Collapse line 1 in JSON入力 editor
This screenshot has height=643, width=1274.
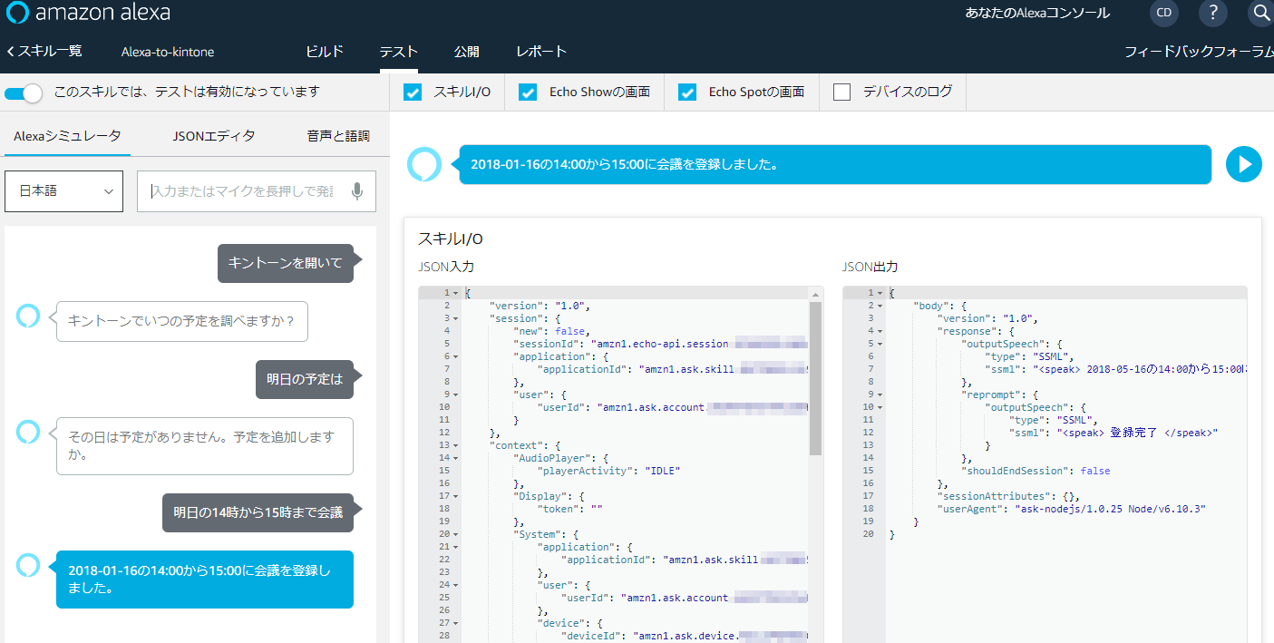click(x=456, y=293)
